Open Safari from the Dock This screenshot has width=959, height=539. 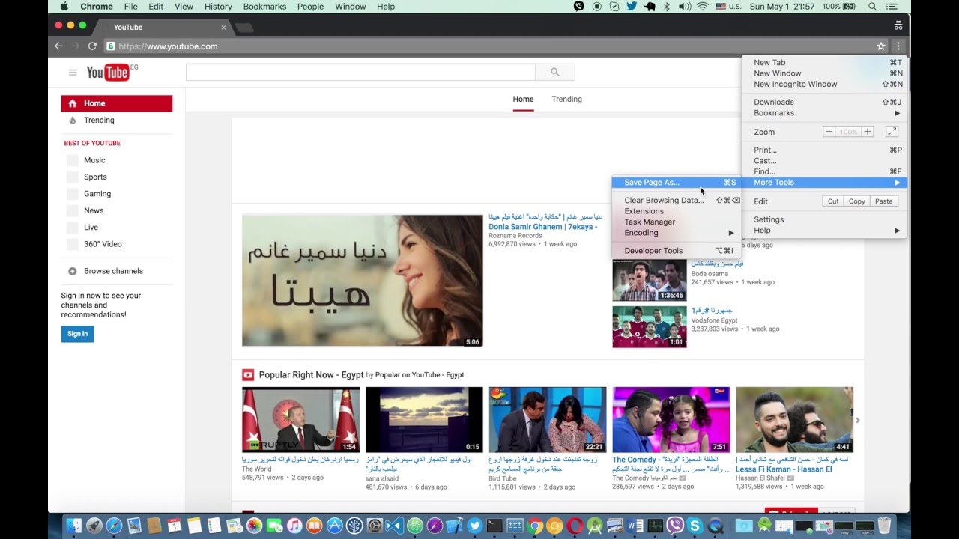pos(114,526)
